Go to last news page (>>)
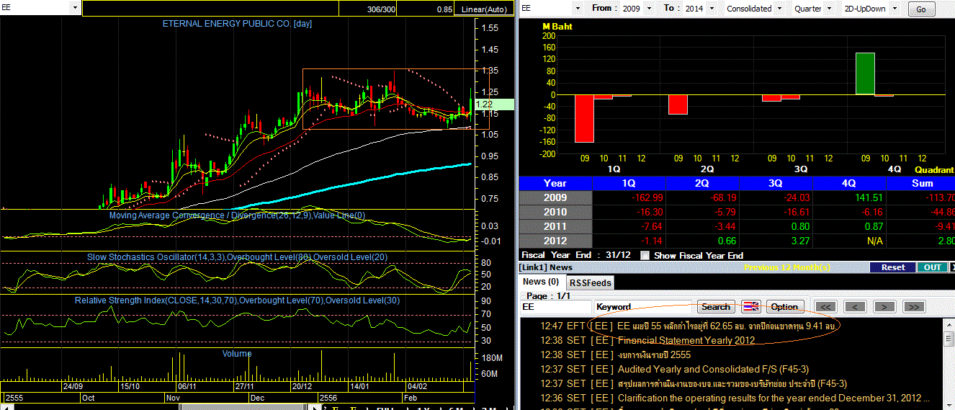The width and height of the screenshot is (955, 410). point(913,306)
